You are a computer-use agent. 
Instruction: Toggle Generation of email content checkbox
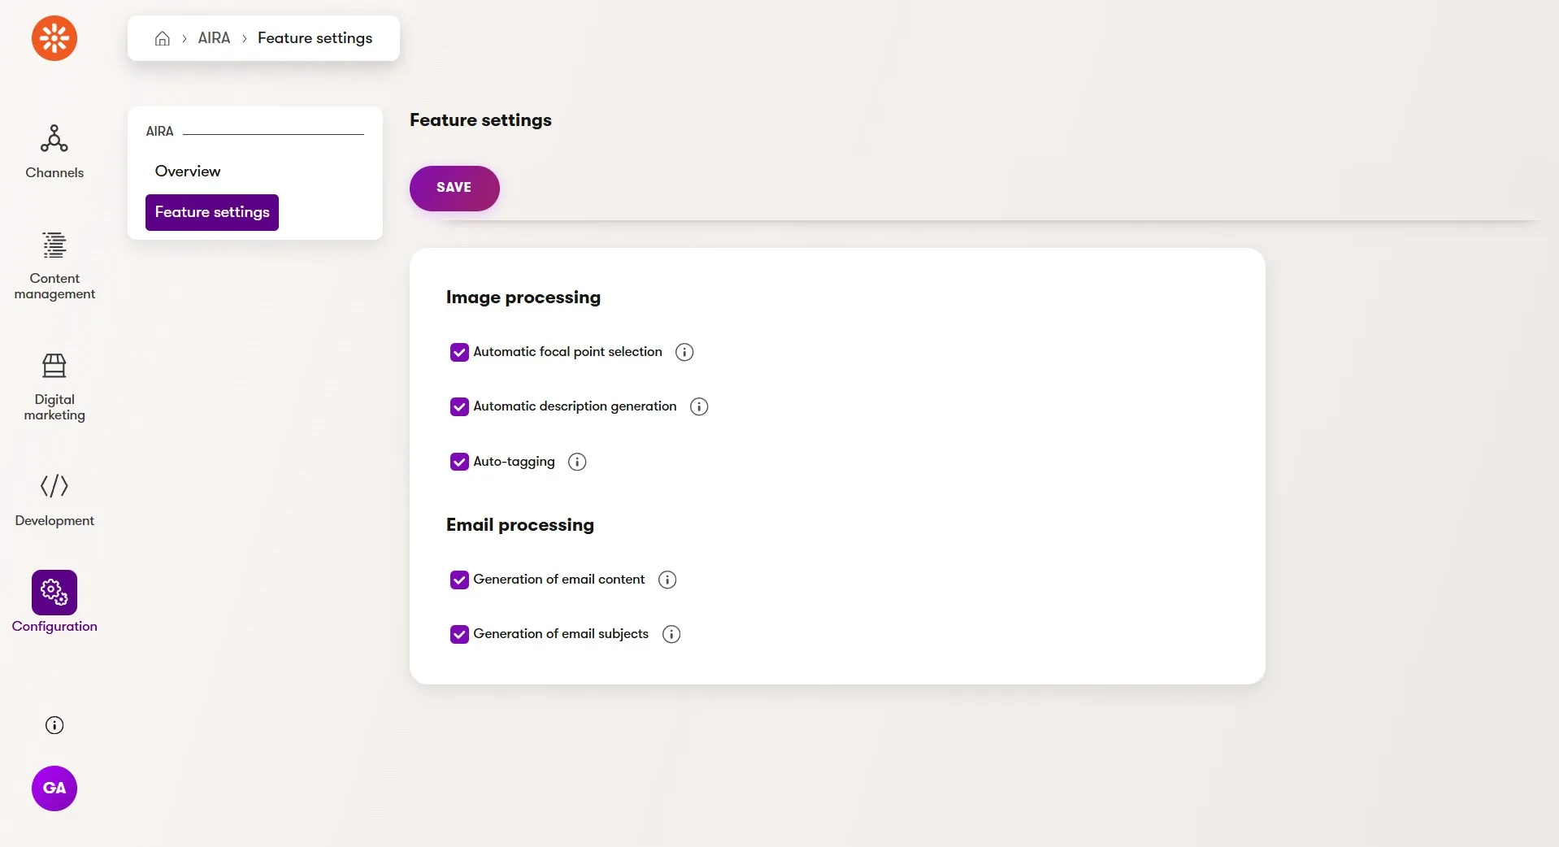point(459,580)
